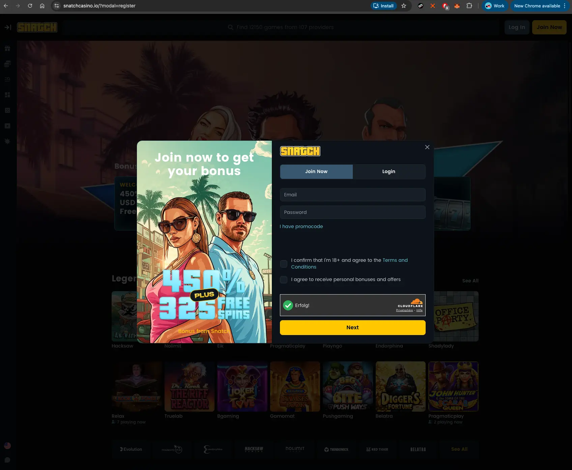Viewport: 572px width, 470px height.
Task: Open the US flag language selector
Action: 7,446
